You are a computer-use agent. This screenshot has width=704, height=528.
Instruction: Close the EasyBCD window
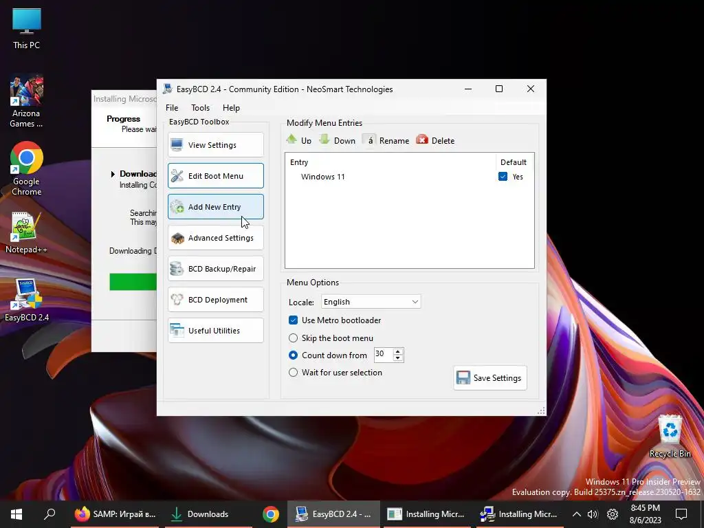coord(530,89)
